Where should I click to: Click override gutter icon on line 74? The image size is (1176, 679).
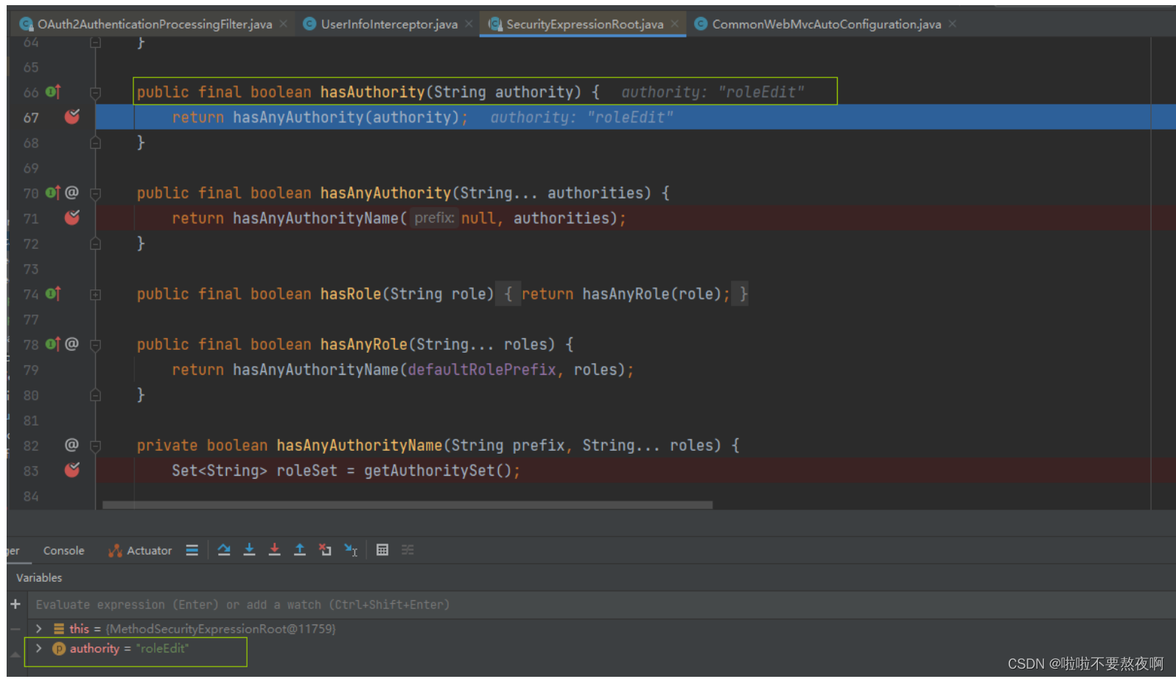[x=53, y=294]
